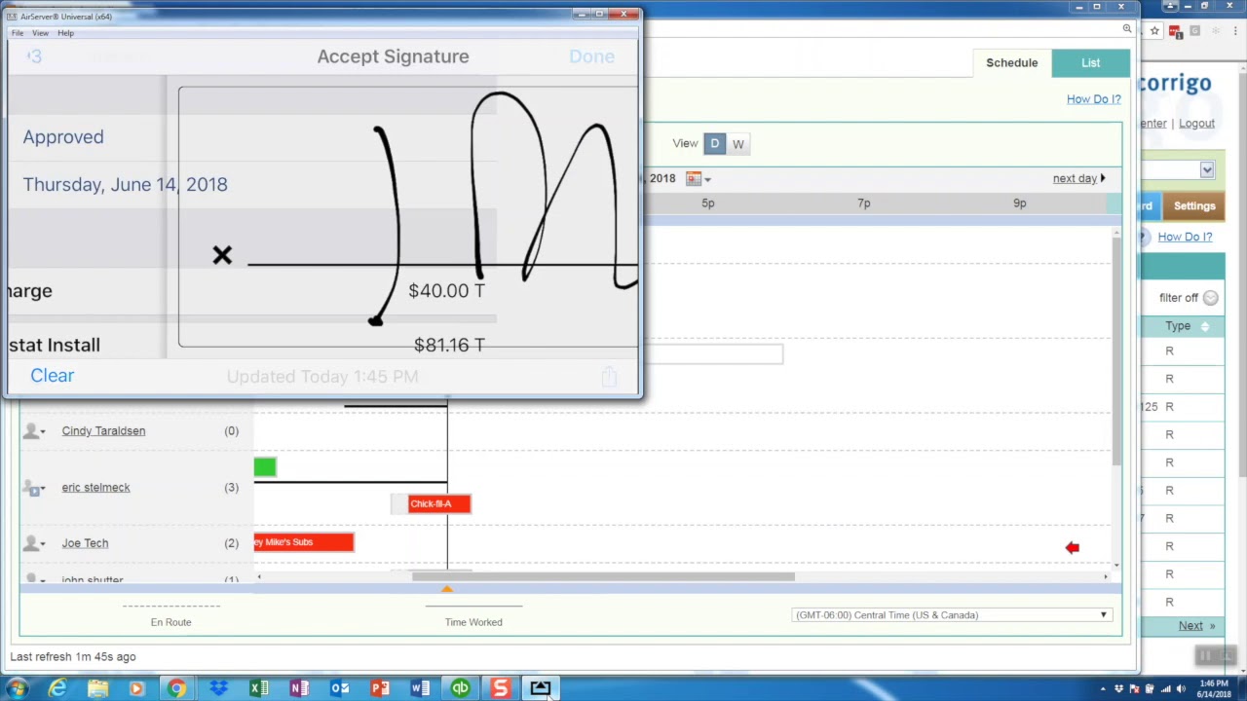Select the D day view toggle
The height and width of the screenshot is (701, 1247).
pyautogui.click(x=714, y=144)
